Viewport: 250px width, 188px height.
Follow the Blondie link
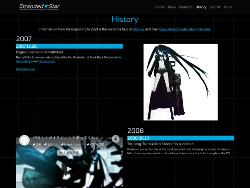coord(138,29)
